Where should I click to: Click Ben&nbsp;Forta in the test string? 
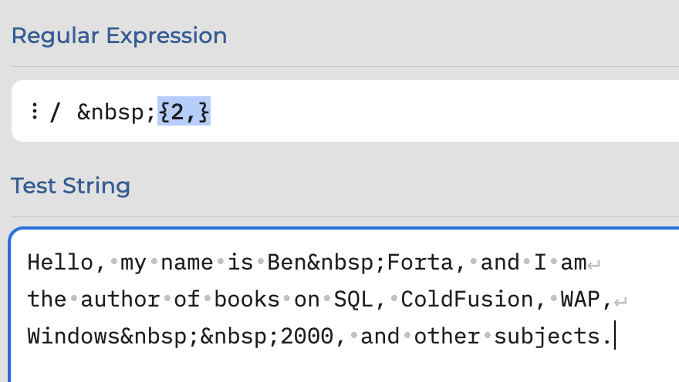point(360,263)
